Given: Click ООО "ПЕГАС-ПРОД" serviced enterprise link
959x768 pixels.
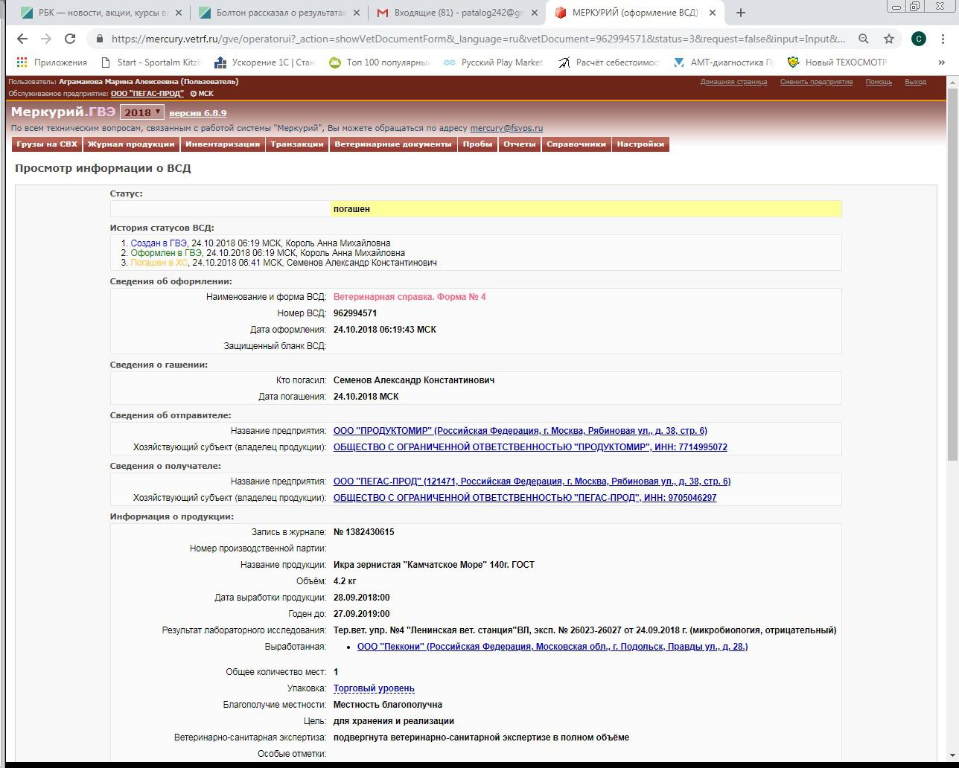Looking at the screenshot, I should 147,94.
